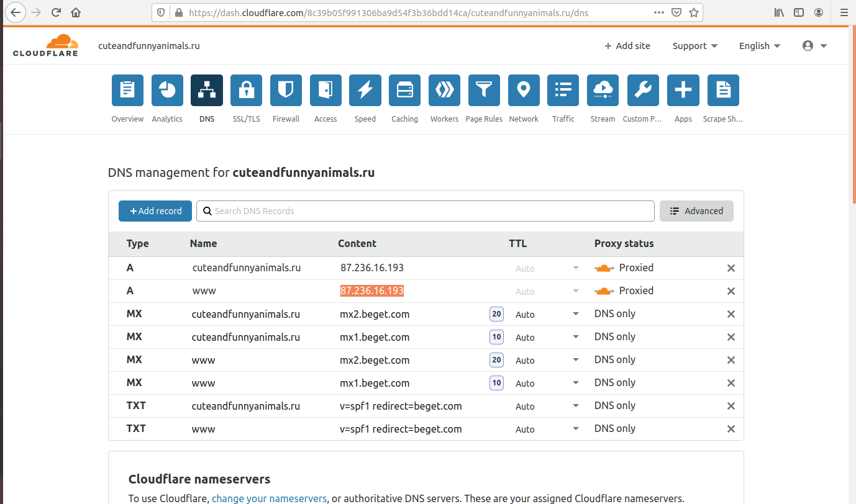Delete the mx2.beget.com record for www
The height and width of the screenshot is (504, 856).
tap(731, 360)
